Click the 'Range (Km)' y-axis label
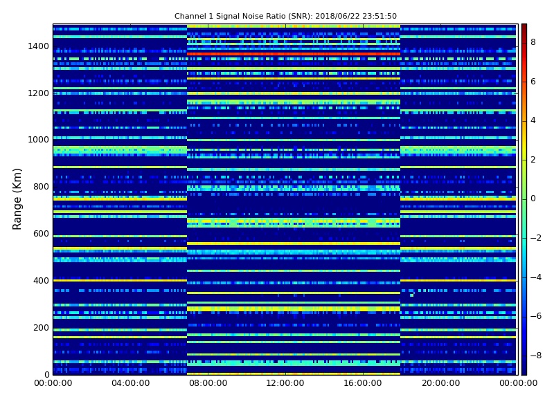Screen dimensions: 554x415 [17, 199]
